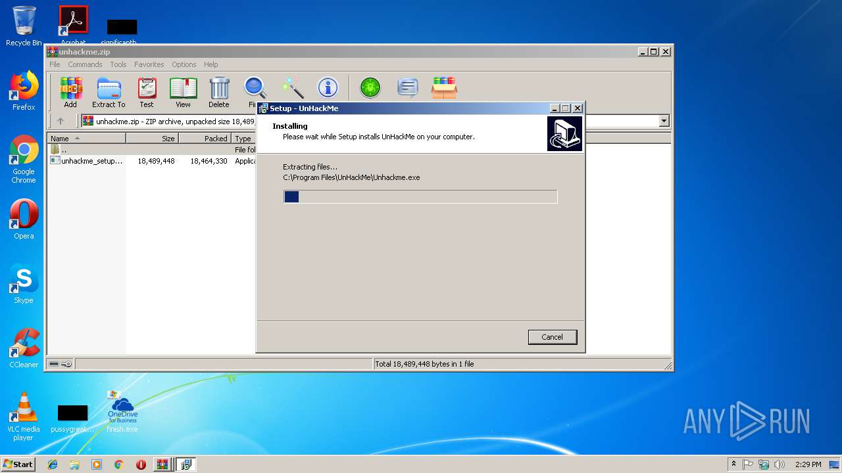Select unhackme_setup file row
842x473 pixels.
153,160
